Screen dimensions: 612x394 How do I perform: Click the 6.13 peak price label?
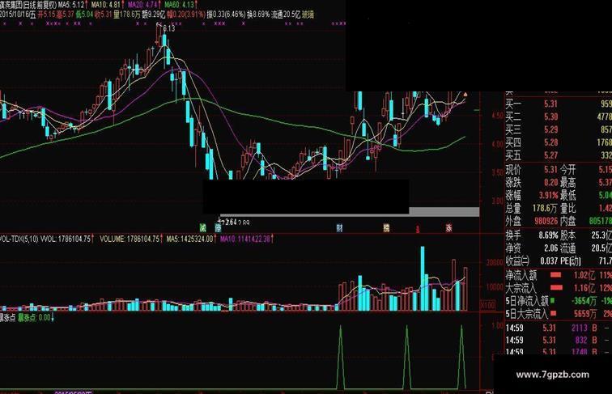tap(169, 28)
